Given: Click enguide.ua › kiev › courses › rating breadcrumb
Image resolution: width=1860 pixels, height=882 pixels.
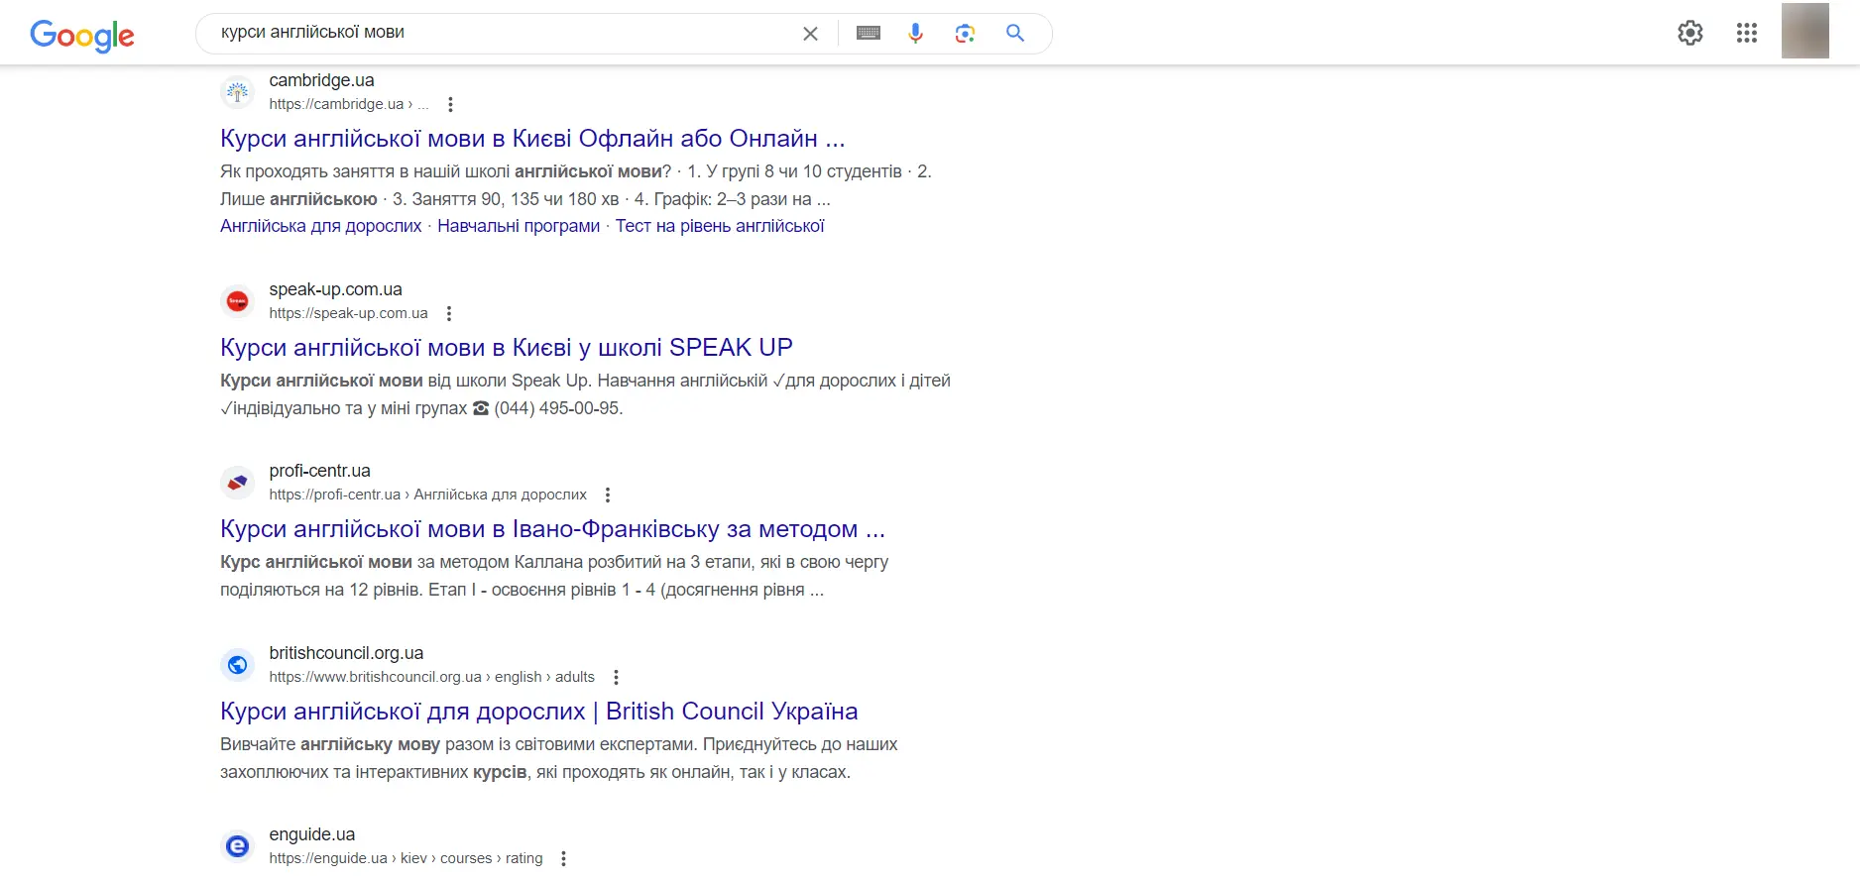Looking at the screenshot, I should click(406, 858).
